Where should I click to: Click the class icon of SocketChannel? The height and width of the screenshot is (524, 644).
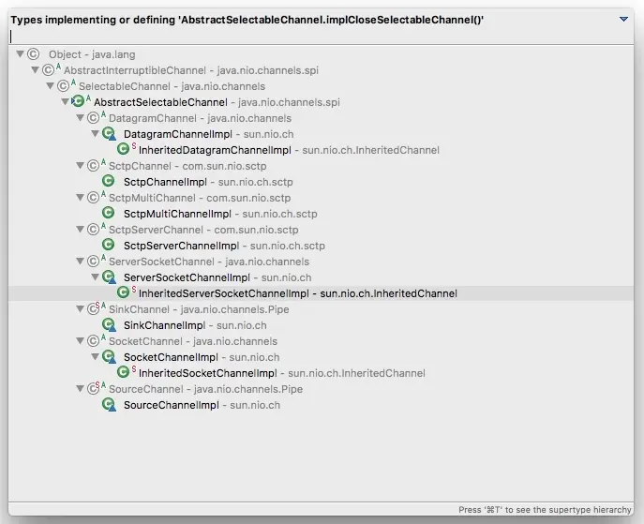[94, 341]
